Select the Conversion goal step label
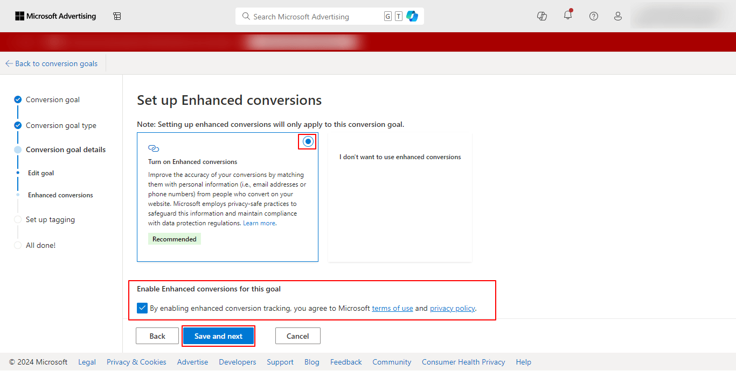This screenshot has width=736, height=371. click(53, 99)
